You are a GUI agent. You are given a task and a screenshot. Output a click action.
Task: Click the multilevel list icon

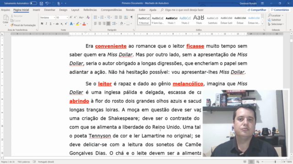pyautogui.click(x=109, y=17)
